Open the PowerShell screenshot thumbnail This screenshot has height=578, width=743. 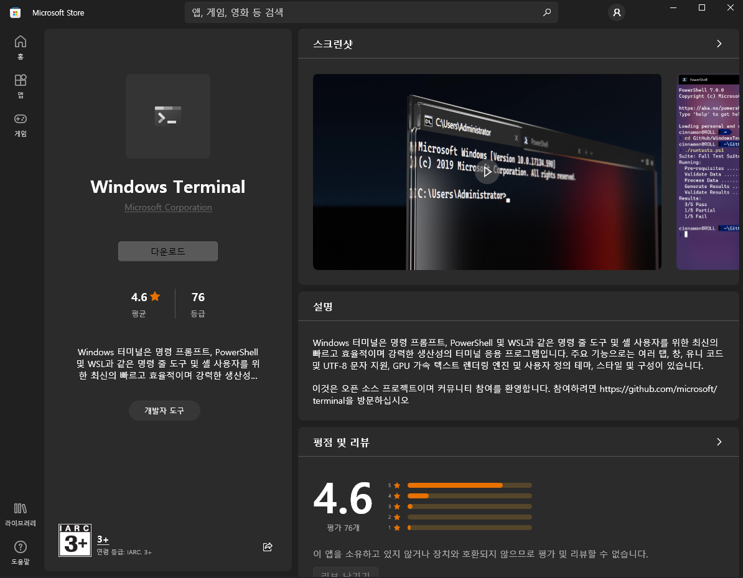[x=708, y=172]
